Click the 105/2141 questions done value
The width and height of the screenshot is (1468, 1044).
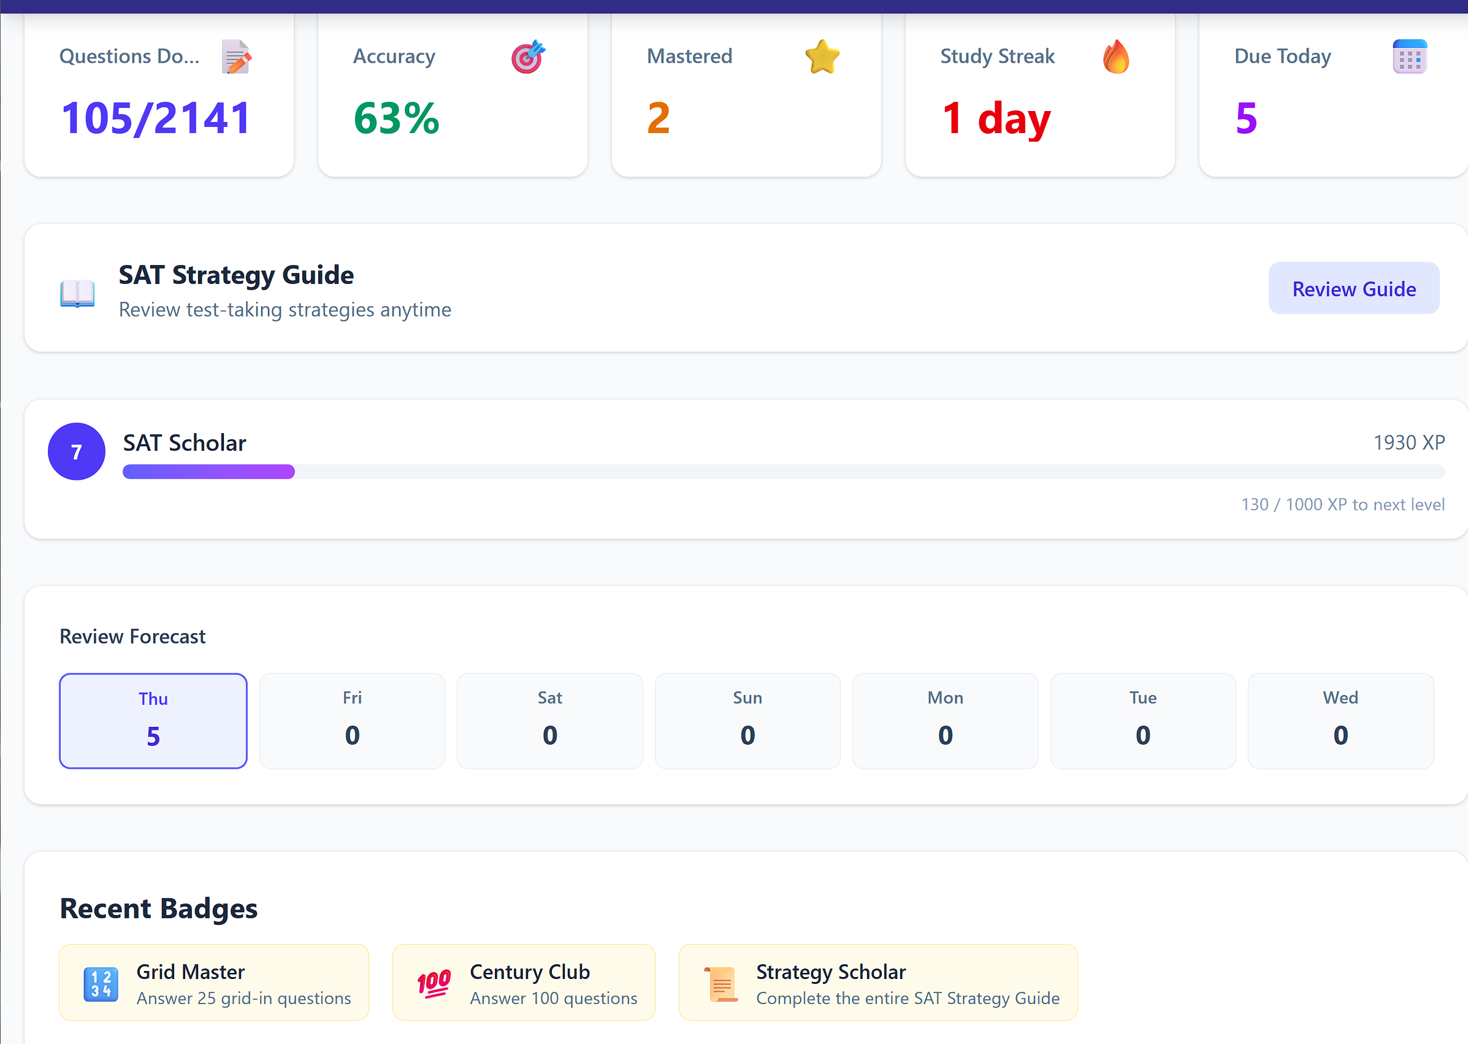156,118
